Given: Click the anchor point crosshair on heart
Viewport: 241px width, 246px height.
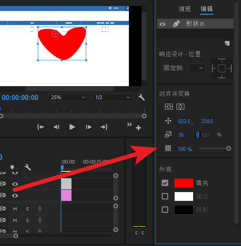Looking at the screenshot, I should (55, 34).
